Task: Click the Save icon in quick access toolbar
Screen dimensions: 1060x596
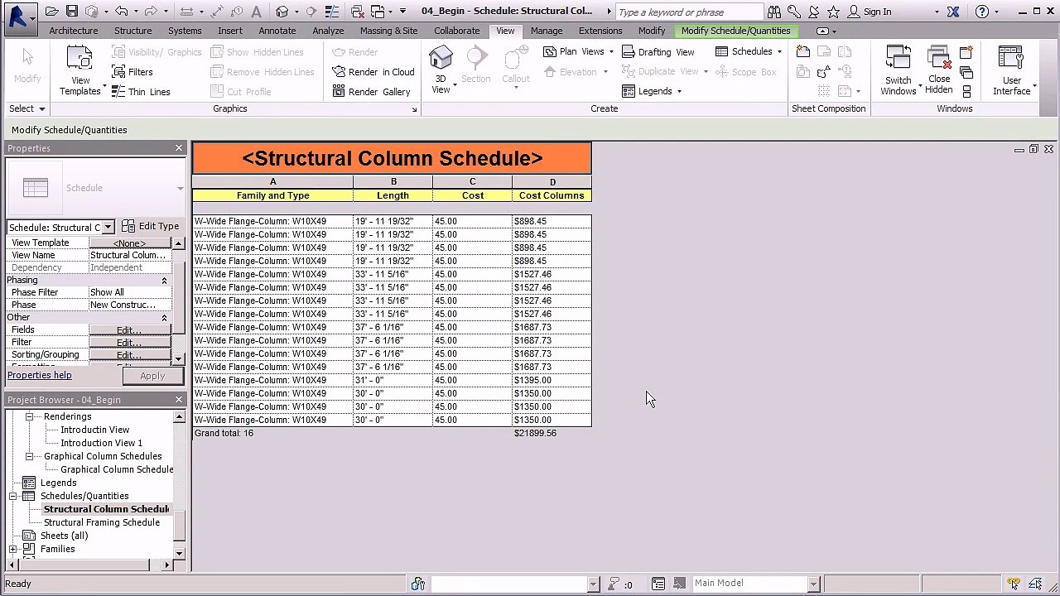Action: point(72,12)
